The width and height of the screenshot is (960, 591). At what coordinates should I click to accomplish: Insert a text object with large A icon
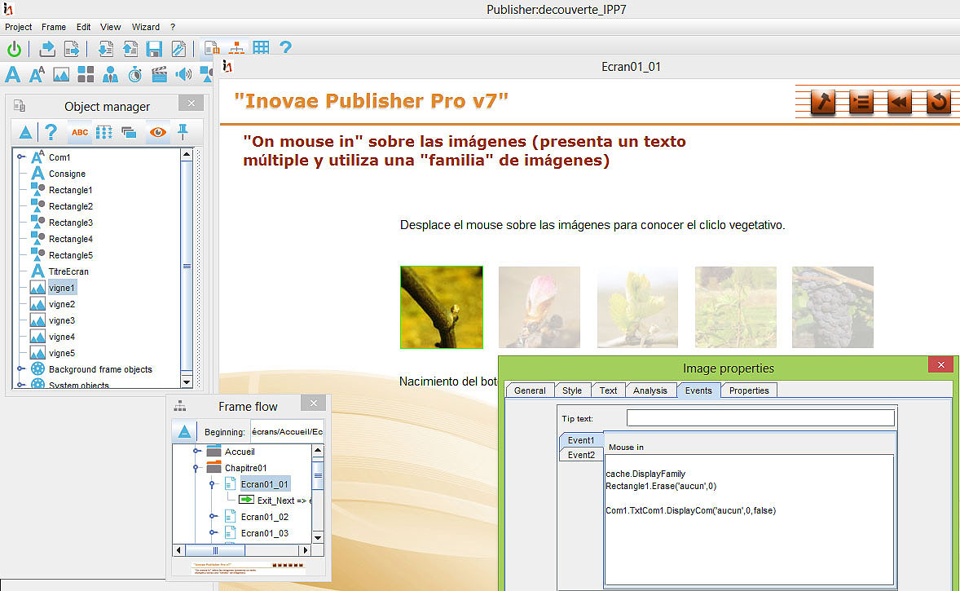click(x=13, y=75)
